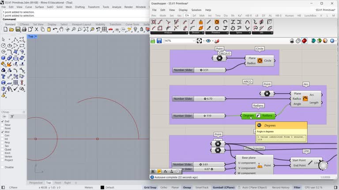Screen dimensions: 339x190
Task: Toggle Grid Snap in the status bar
Action: tap(150, 187)
